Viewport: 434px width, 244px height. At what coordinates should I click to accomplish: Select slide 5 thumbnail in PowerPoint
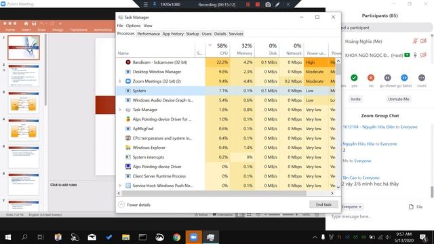point(24,157)
